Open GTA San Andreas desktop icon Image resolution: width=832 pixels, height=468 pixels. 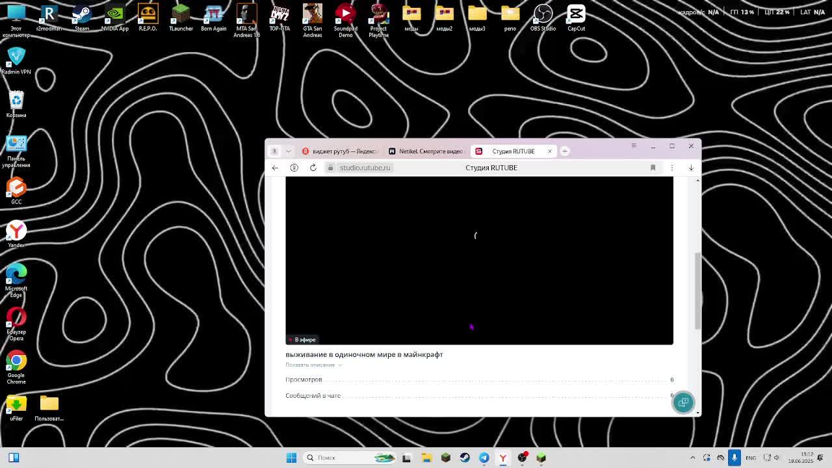coord(313,20)
